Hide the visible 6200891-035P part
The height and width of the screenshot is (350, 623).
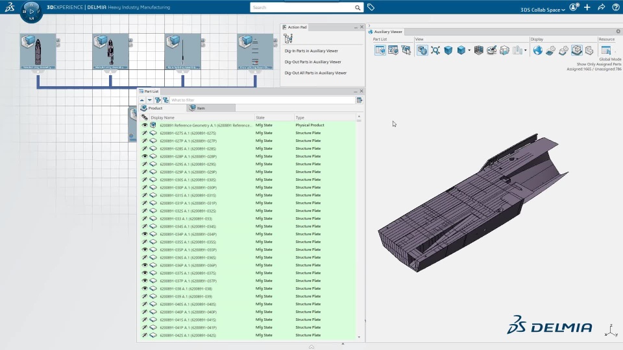(145, 250)
